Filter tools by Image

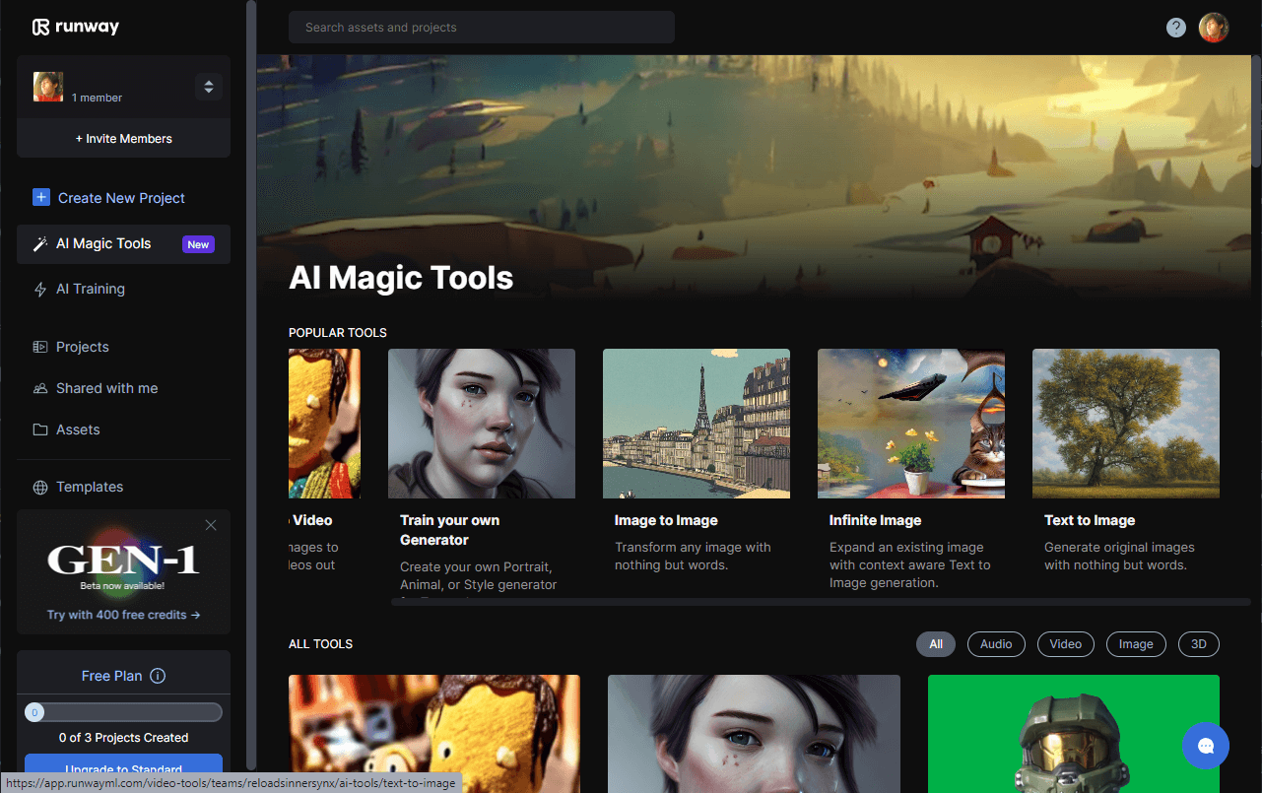1136,644
